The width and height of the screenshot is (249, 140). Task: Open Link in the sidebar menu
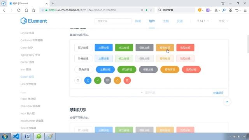coord(28,84)
